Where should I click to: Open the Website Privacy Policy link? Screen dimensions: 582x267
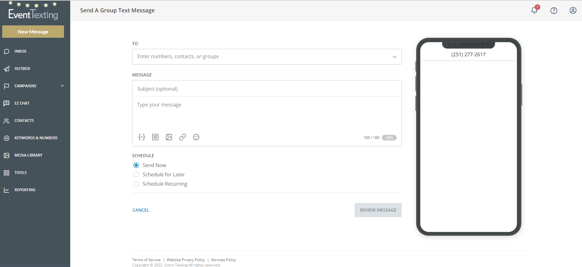186,260
